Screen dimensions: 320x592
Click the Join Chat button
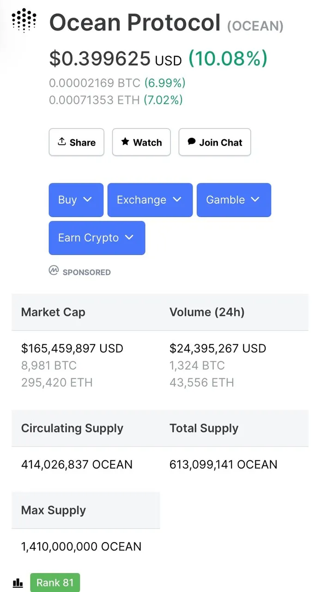click(x=215, y=142)
